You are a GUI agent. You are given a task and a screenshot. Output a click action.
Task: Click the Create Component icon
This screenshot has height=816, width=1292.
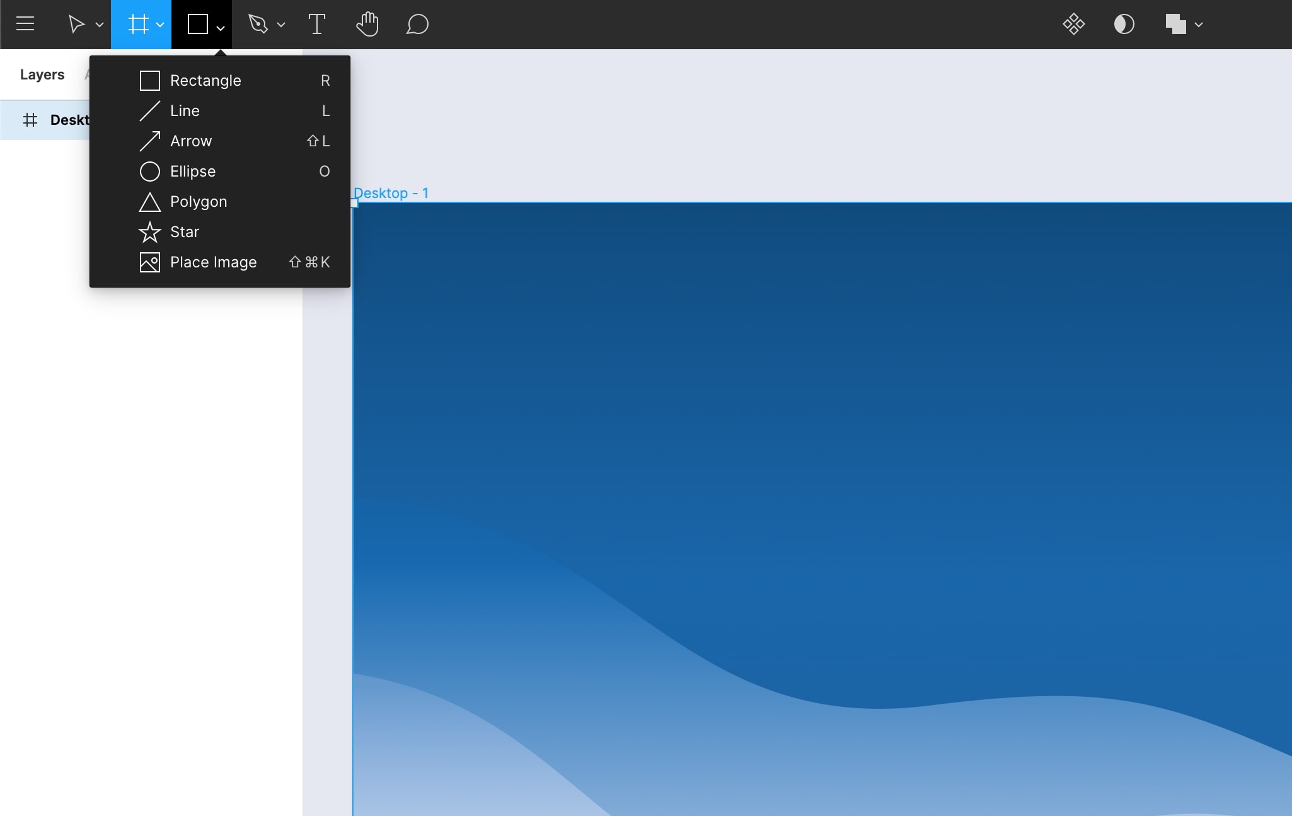(x=1073, y=24)
